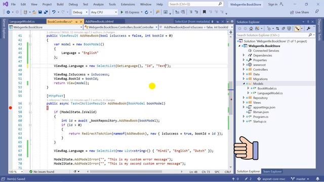Open the Extensions menu

tap(128, 4)
